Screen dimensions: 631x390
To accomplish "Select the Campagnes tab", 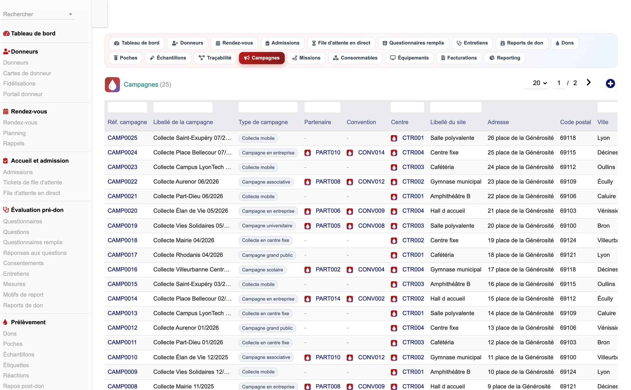I will pyautogui.click(x=262, y=58).
